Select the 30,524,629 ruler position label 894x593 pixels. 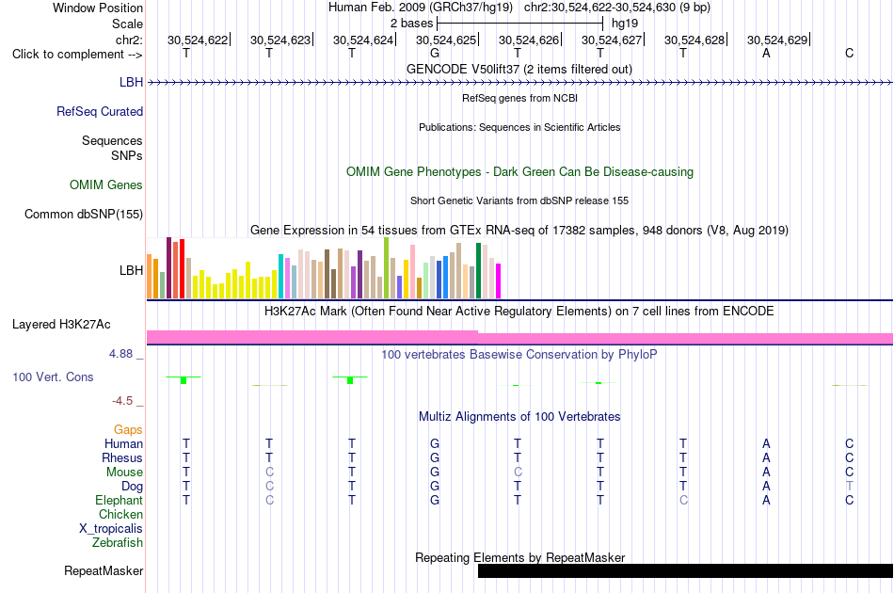pyautogui.click(x=777, y=40)
